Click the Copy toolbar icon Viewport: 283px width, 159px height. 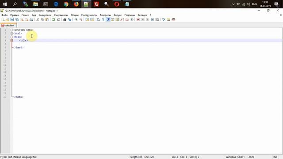42,19
